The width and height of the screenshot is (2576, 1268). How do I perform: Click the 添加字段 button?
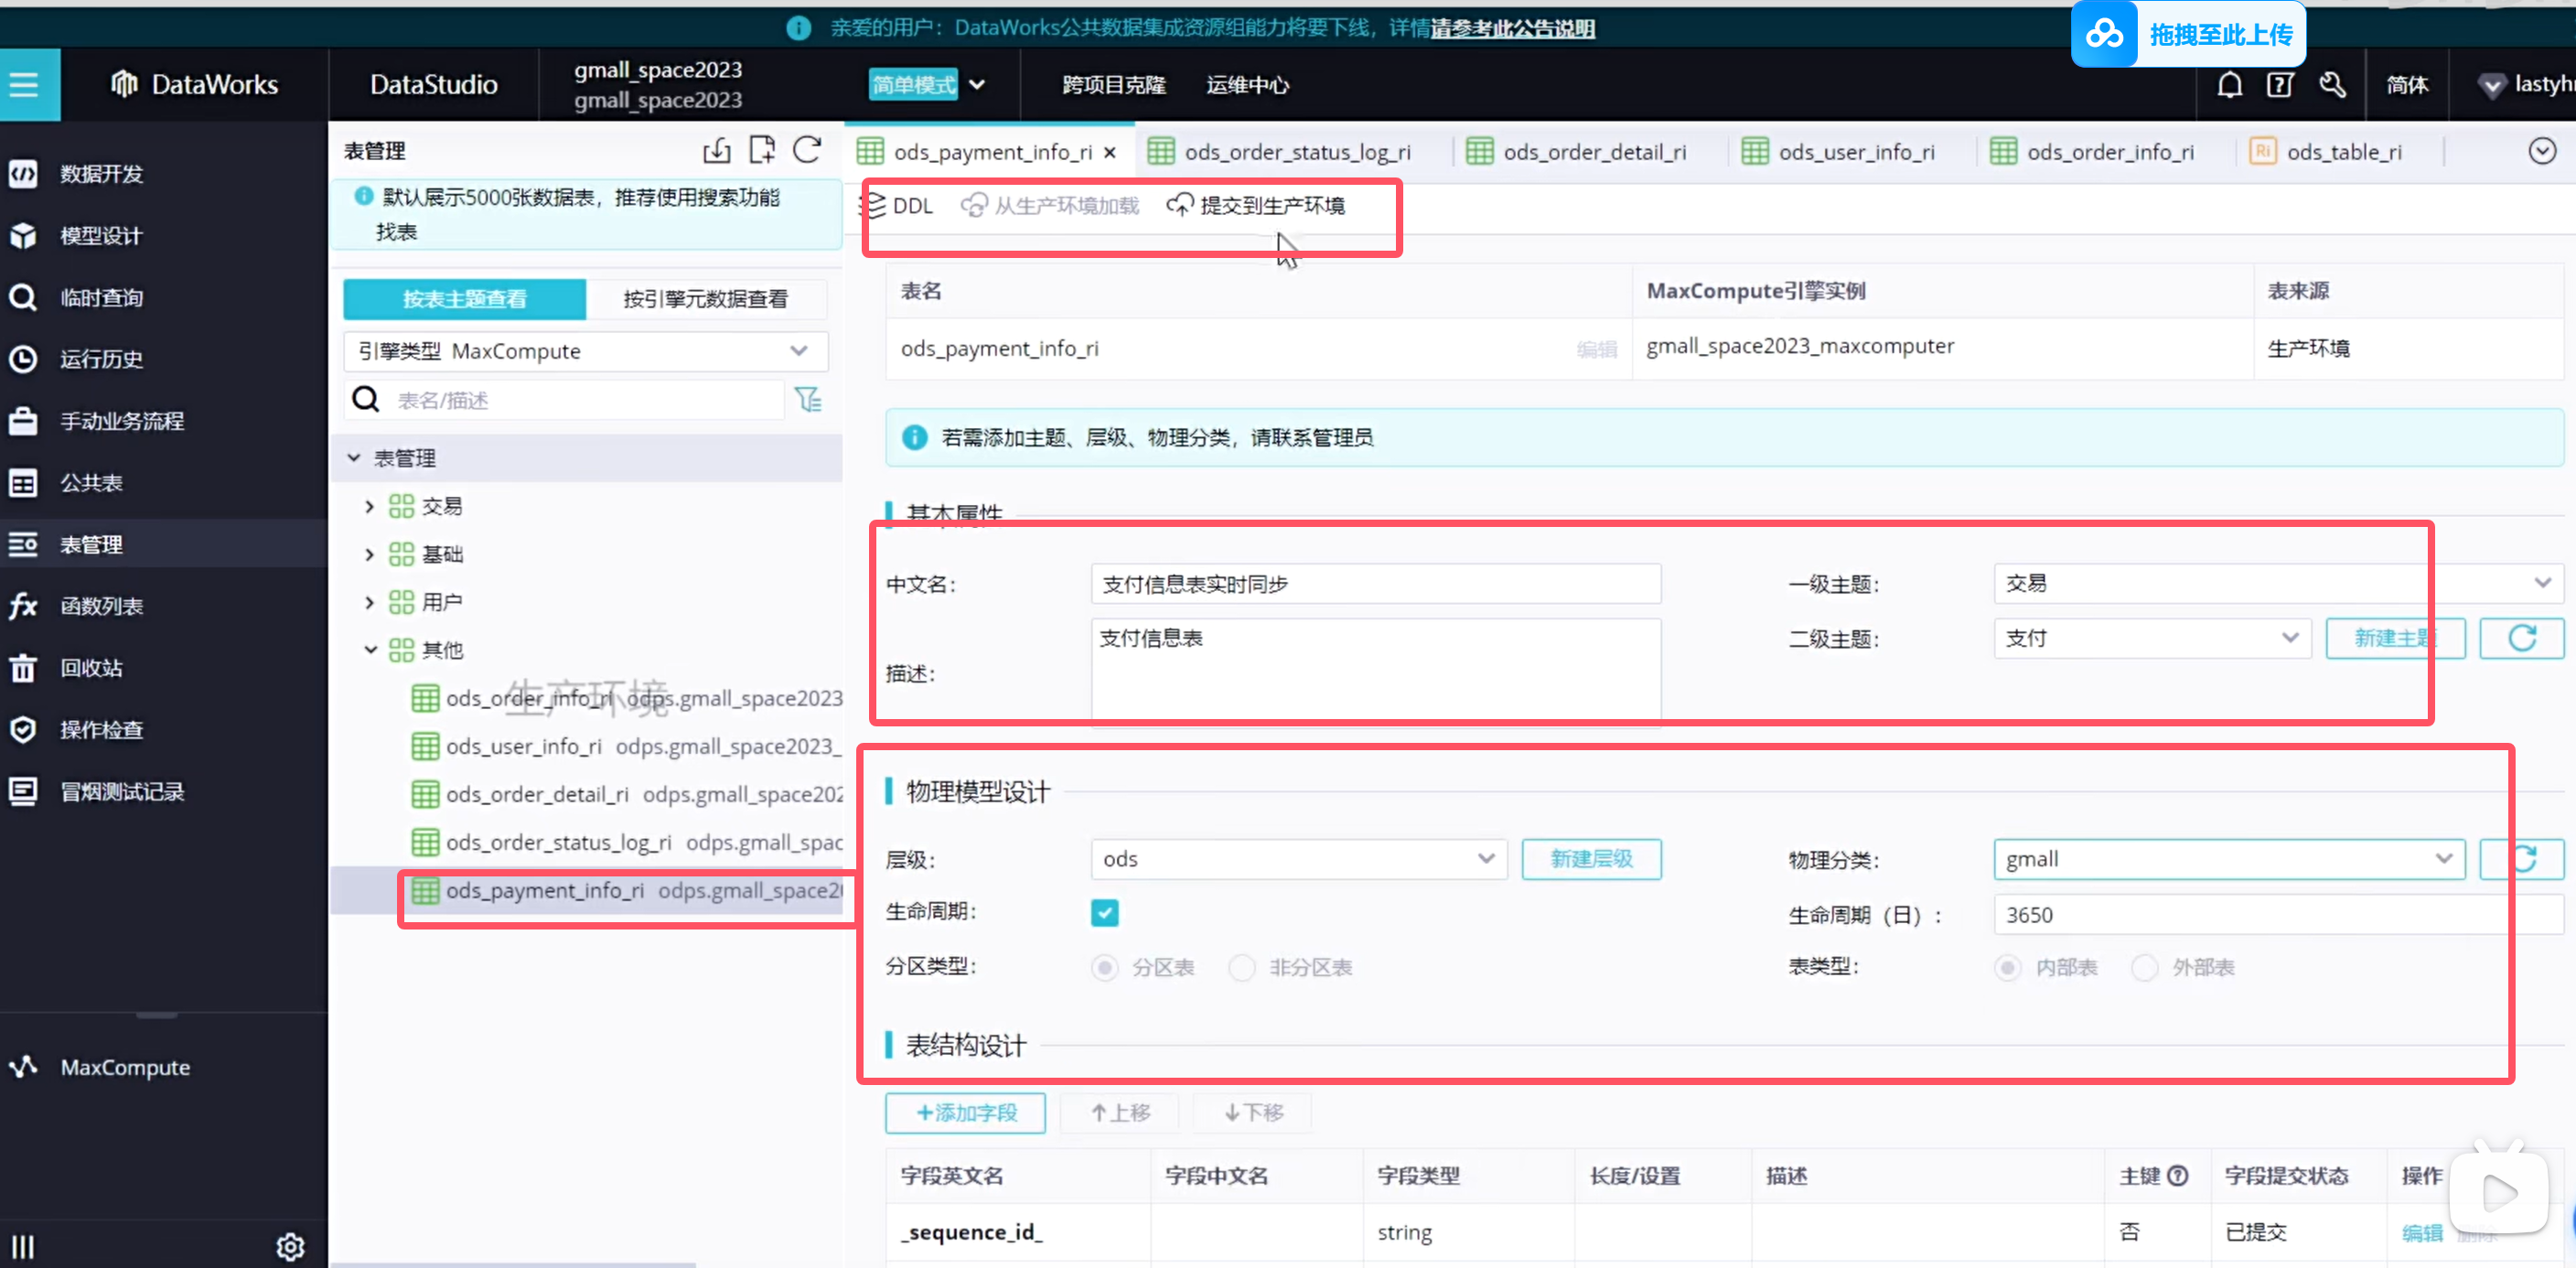(965, 1112)
